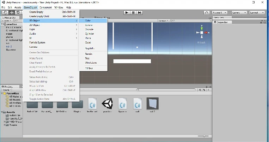Select the Move tool in the toolbar

tap(12, 13)
